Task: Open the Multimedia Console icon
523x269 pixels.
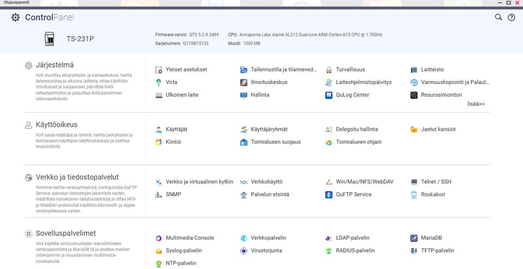Action: click(x=159, y=238)
